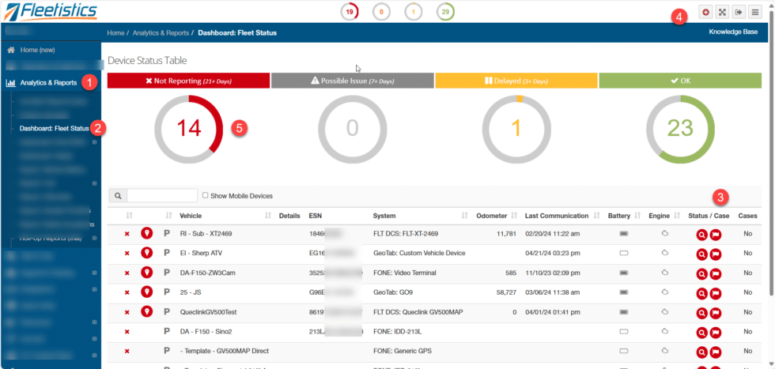The width and height of the screenshot is (775, 369).
Task: Click the red plus icon in the top right toolbar
Action: point(705,13)
